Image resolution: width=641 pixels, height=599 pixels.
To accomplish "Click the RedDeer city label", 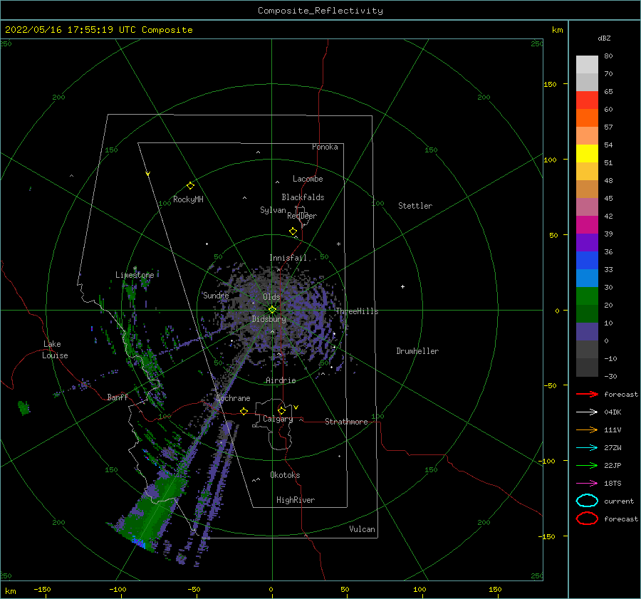I will 302,216.
